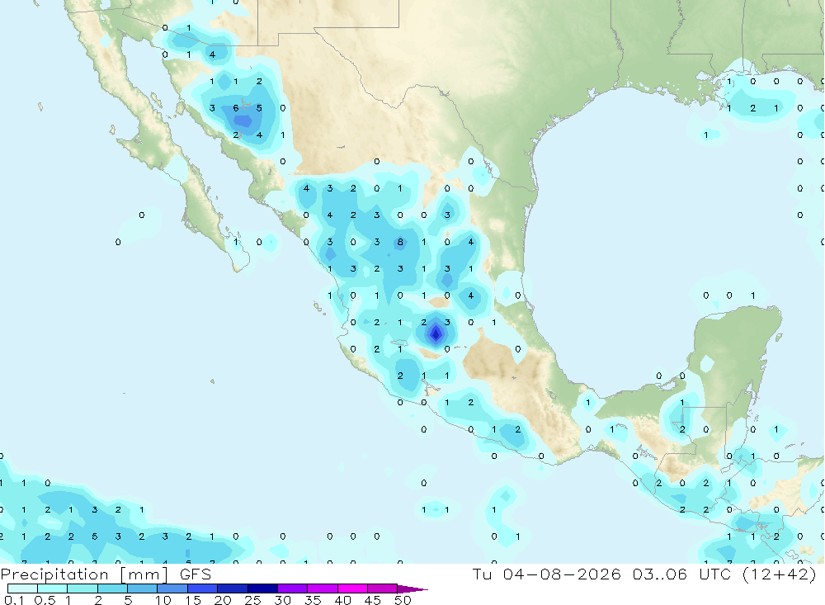This screenshot has width=825, height=605.
Task: Click the 2–5 mm legend color swatch
Action: (112, 588)
